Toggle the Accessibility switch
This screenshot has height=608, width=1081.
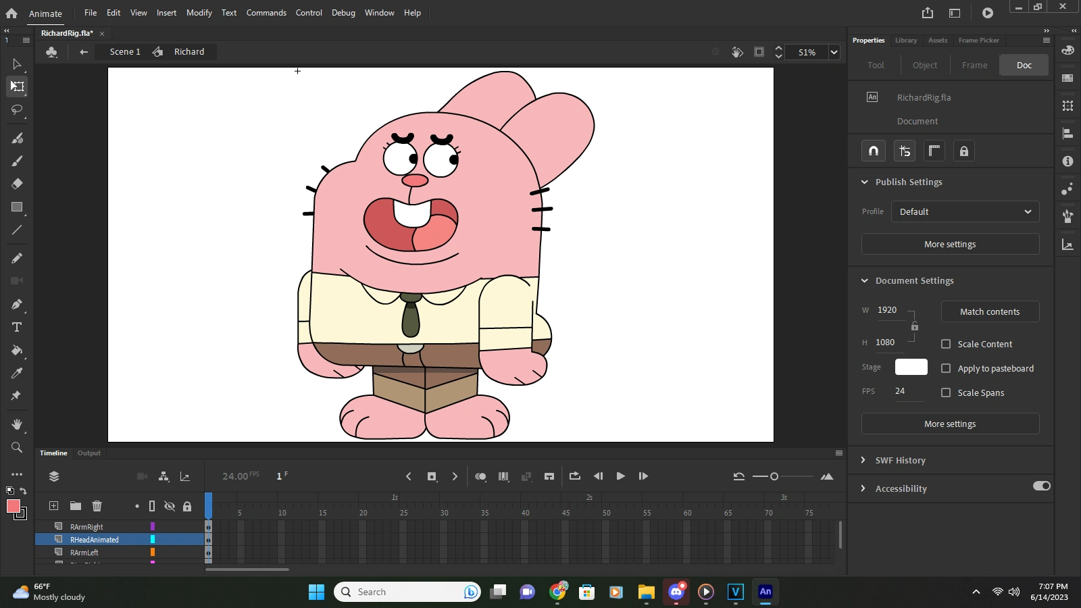1041,486
